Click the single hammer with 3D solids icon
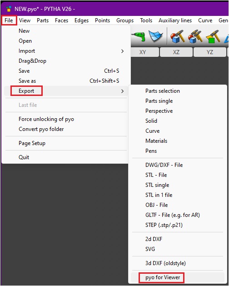Viewport: 229px width, 286px height. pos(177,36)
